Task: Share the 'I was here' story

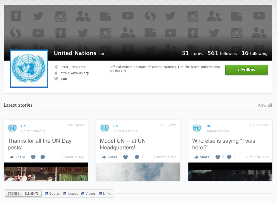Action: tap(202, 157)
